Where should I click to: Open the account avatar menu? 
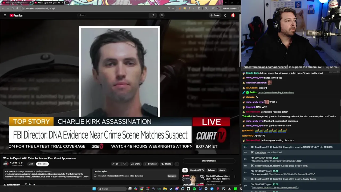[233, 15]
